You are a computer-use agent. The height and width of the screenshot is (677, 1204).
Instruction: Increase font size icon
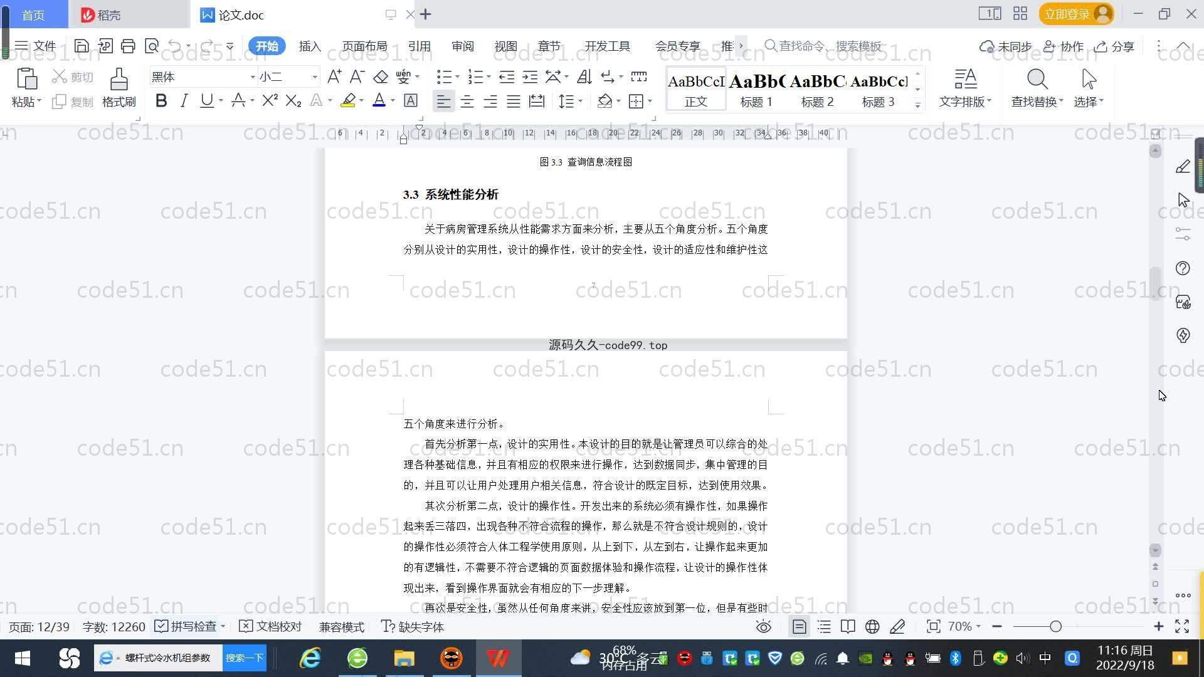click(x=334, y=76)
